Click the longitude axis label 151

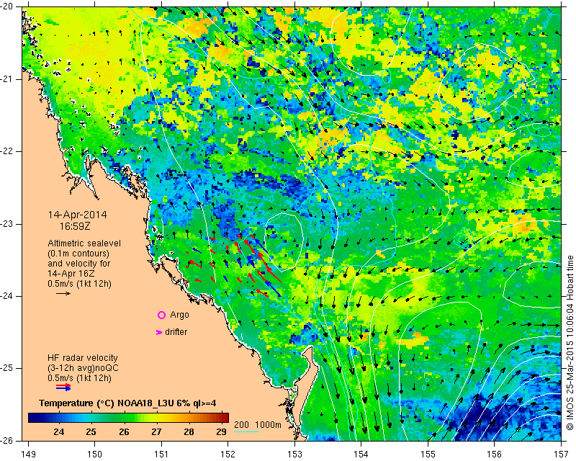(161, 455)
